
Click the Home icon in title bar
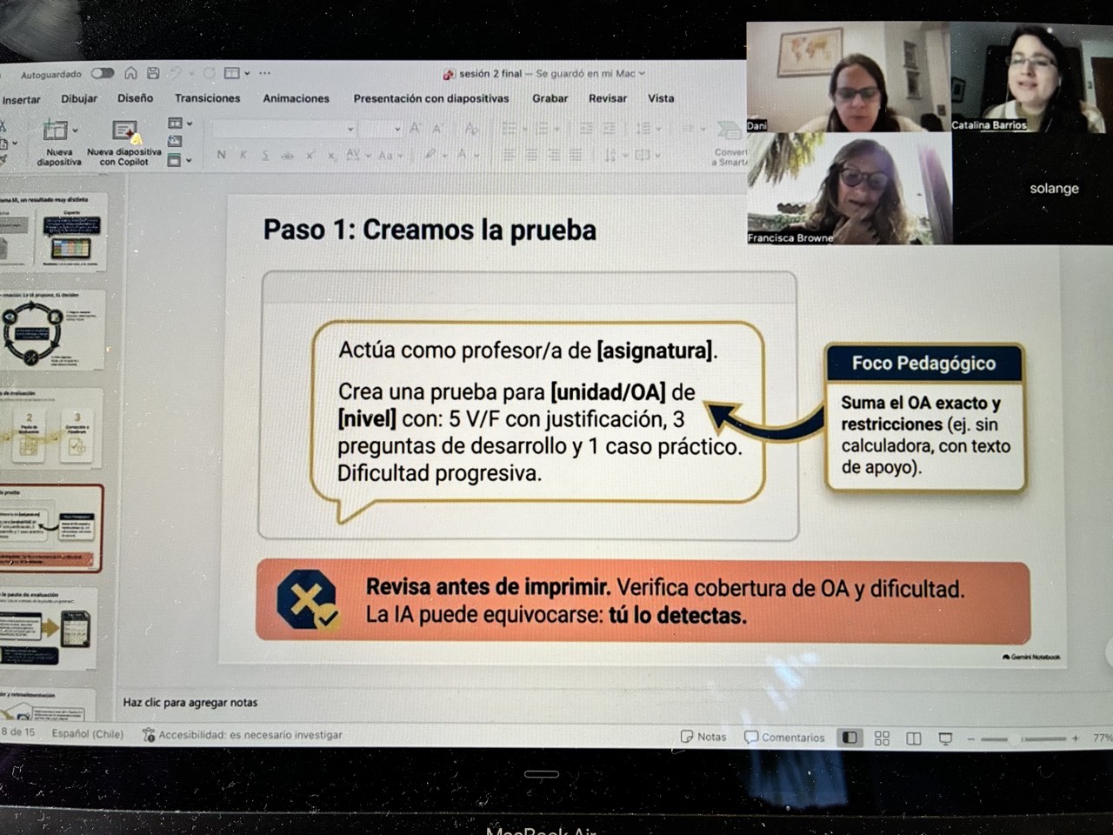point(130,73)
